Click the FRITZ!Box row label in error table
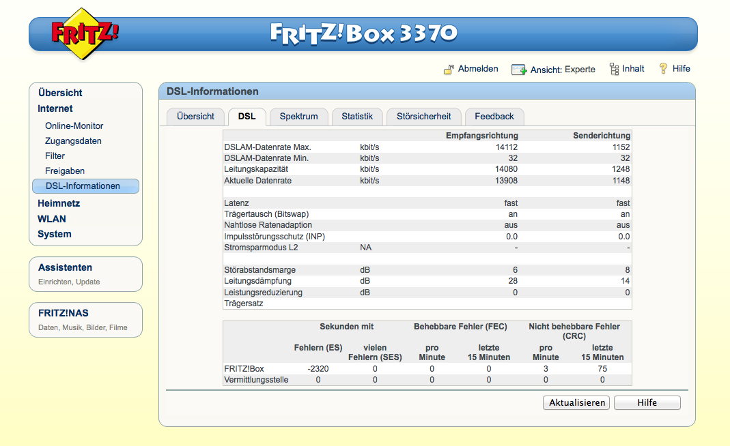730x446 pixels. (244, 369)
